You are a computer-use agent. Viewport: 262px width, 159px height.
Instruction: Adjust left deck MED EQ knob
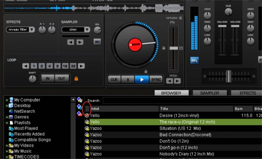pos(207,28)
